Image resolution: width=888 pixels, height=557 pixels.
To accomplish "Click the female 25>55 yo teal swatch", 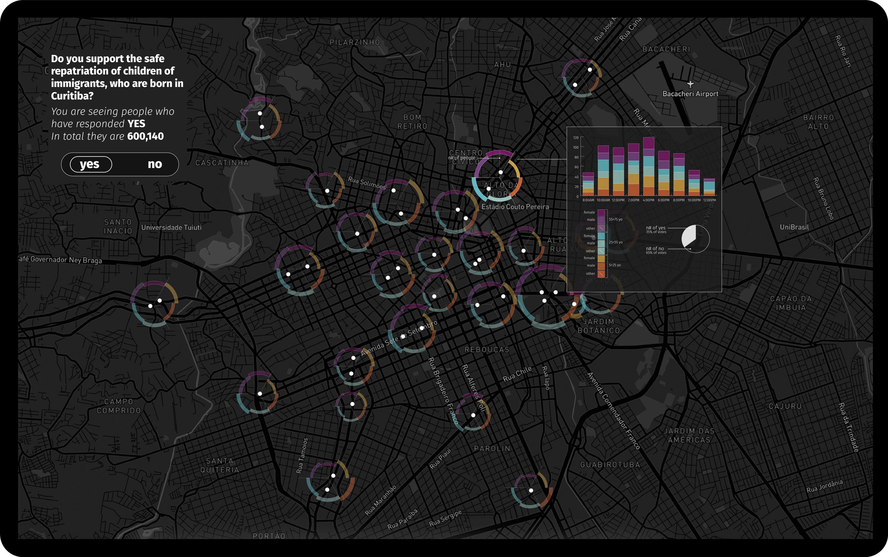I will point(601,236).
